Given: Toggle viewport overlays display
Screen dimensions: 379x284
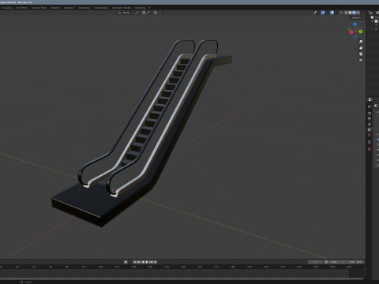Looking at the screenshot, I should tap(332, 13).
